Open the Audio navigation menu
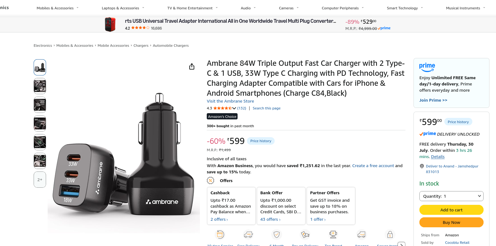Image resolution: width=496 pixels, height=246 pixels. [248, 8]
